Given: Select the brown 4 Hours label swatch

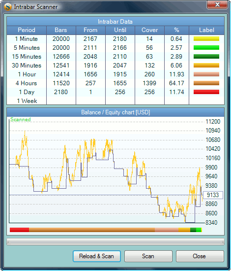Looking at the screenshot, I should point(206,83).
